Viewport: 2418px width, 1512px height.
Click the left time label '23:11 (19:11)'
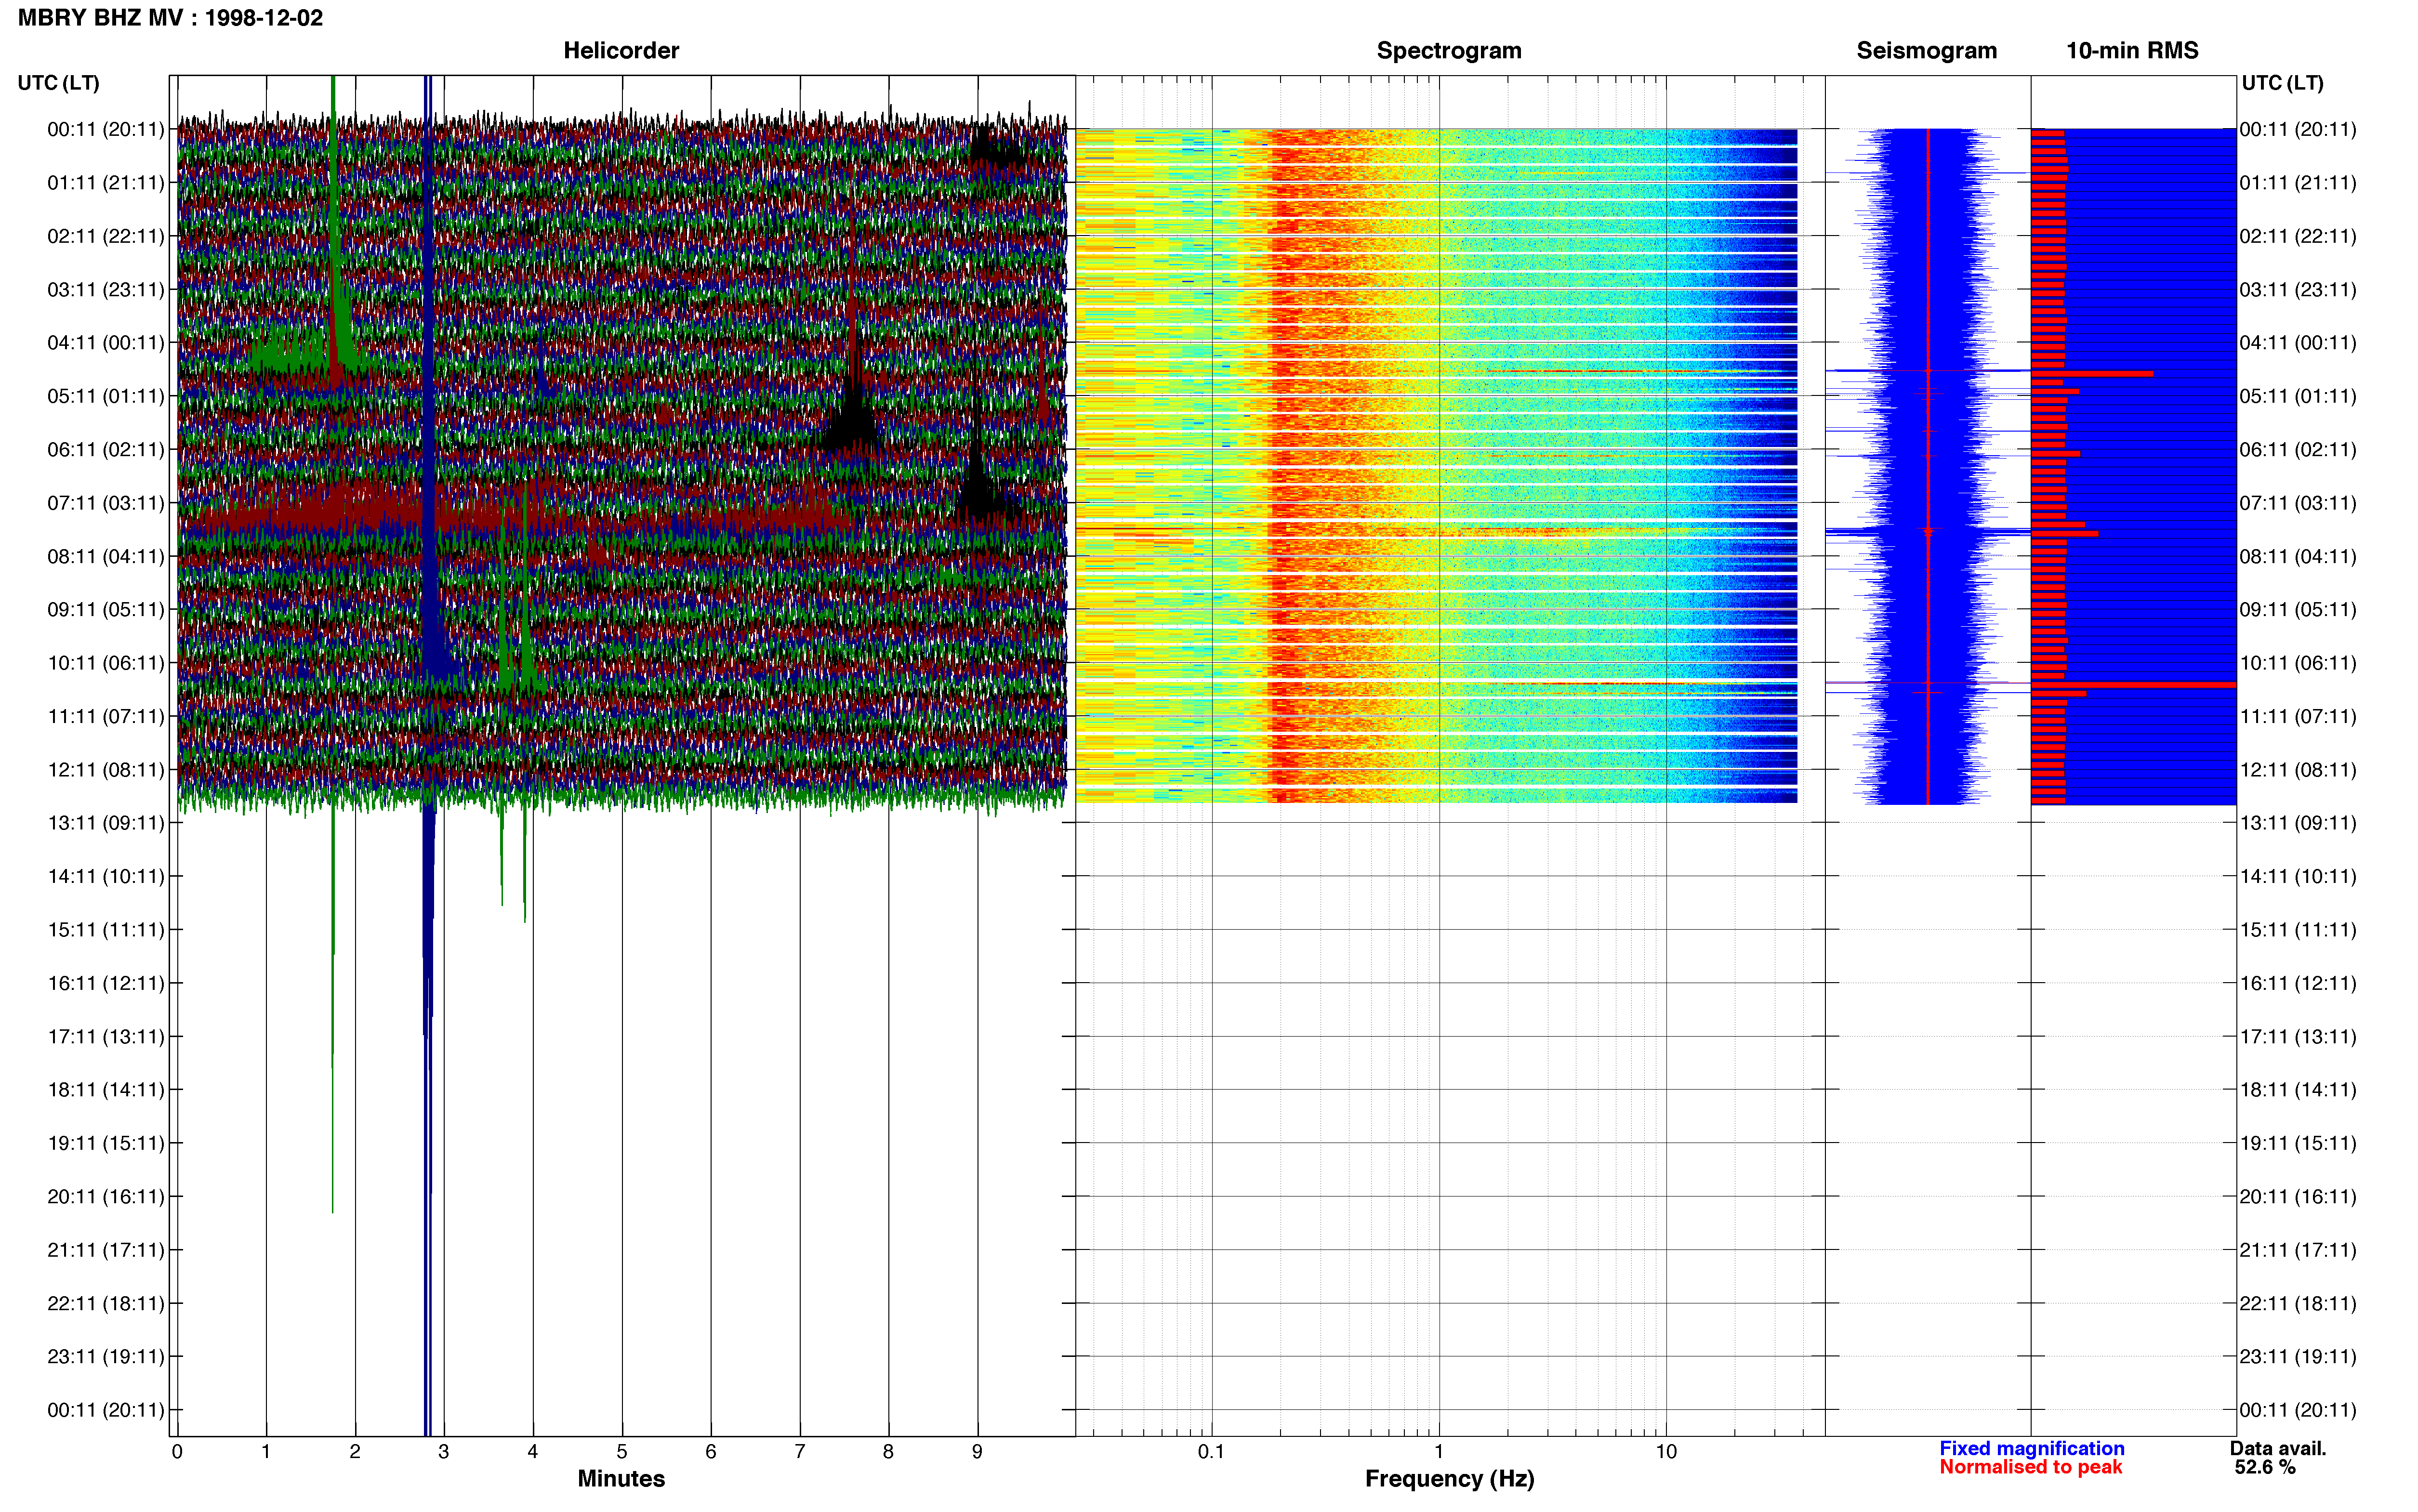click(106, 1357)
